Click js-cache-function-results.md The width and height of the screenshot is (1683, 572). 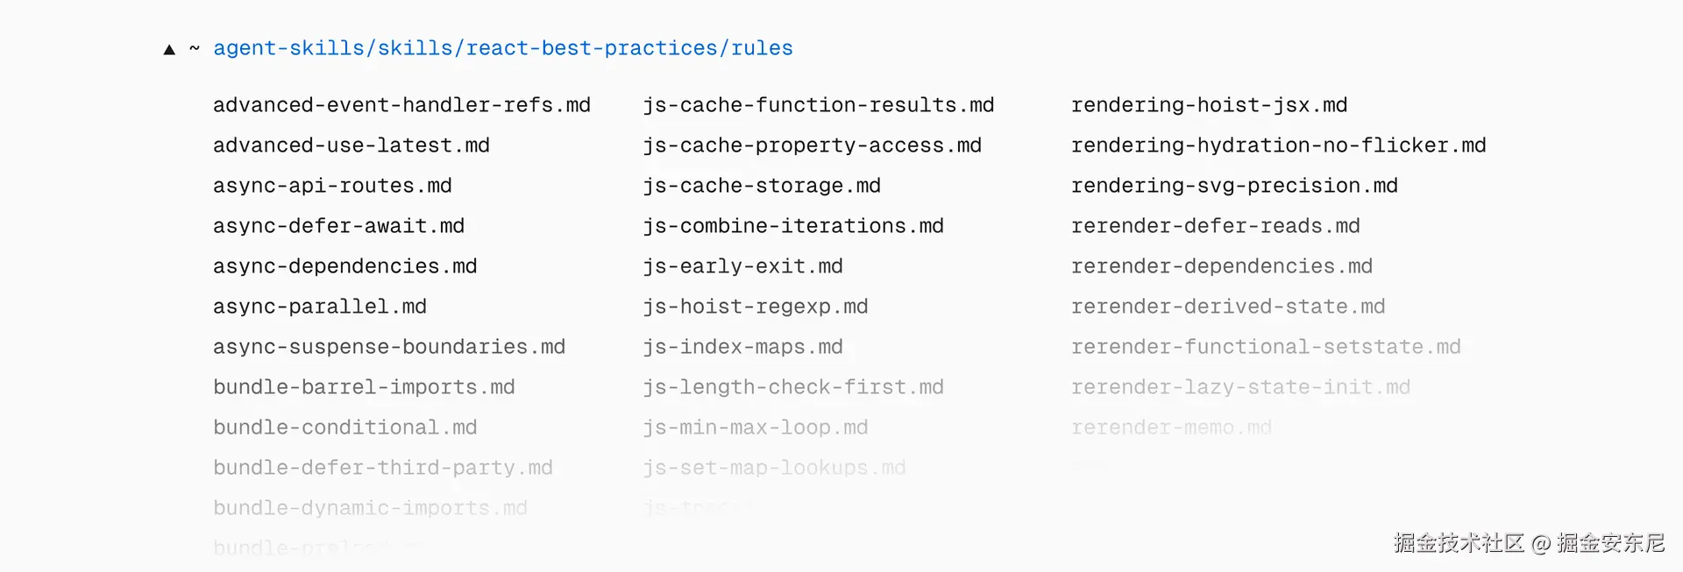point(818,105)
